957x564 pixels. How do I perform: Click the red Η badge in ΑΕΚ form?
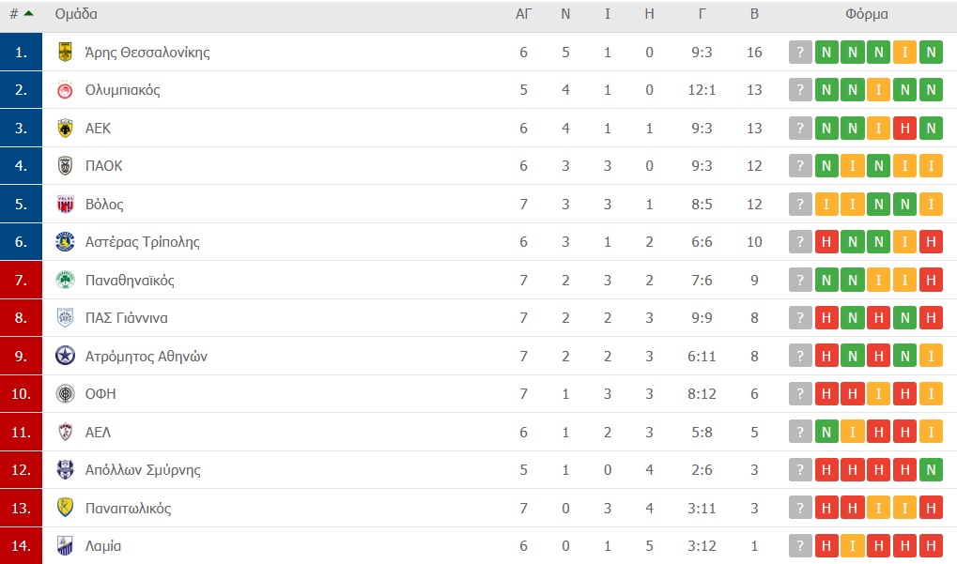904,128
